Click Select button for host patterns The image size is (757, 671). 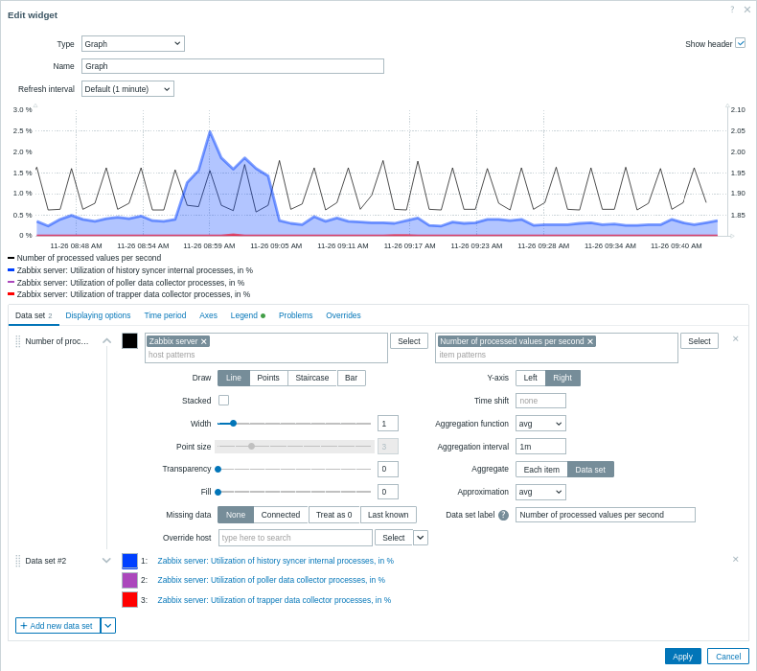[409, 341]
